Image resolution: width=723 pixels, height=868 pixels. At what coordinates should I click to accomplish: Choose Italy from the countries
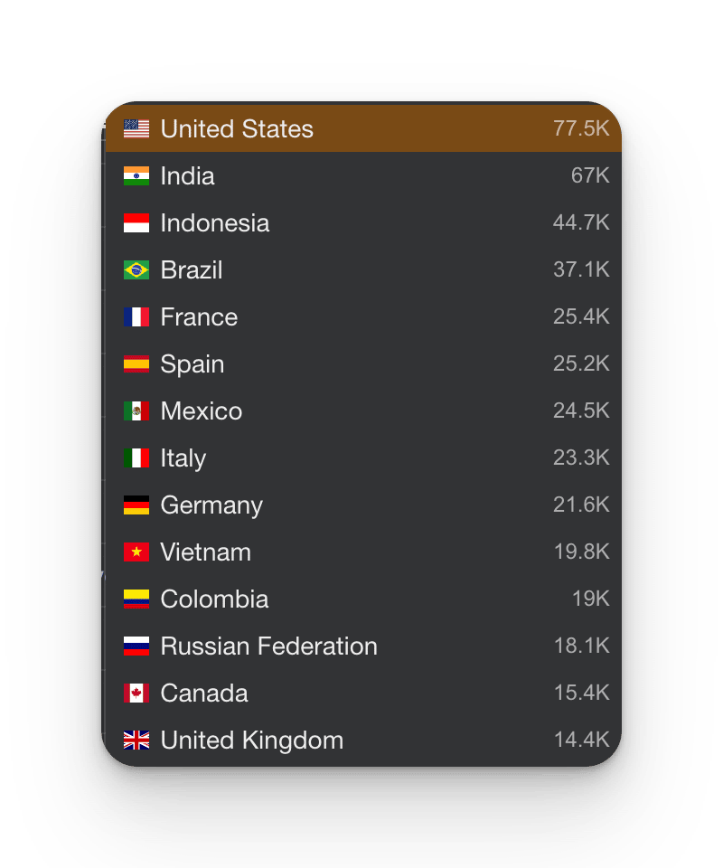click(363, 458)
